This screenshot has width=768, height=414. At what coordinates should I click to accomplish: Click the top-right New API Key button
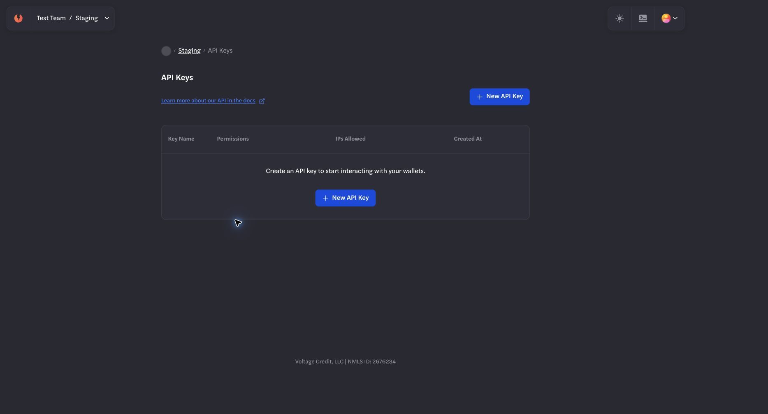point(499,97)
